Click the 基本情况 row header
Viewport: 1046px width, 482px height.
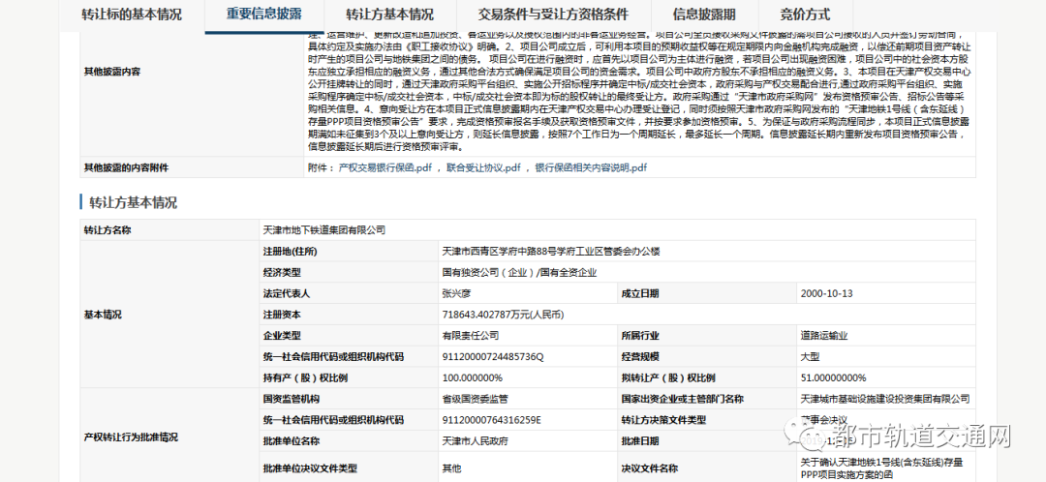[x=103, y=315]
